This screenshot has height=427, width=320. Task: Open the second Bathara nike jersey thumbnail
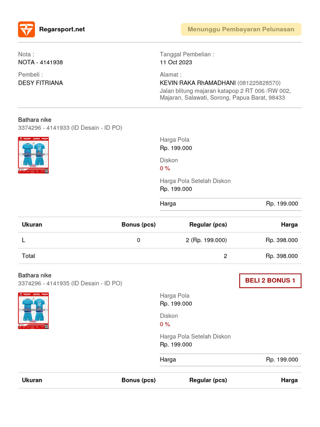tap(33, 311)
